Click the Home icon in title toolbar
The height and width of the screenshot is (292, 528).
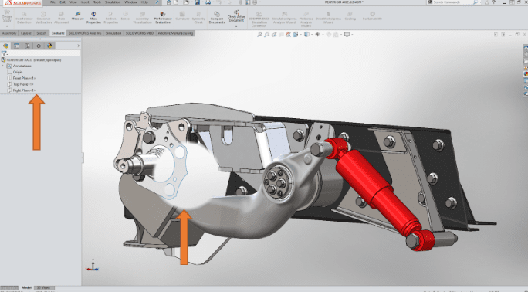pos(169,2)
